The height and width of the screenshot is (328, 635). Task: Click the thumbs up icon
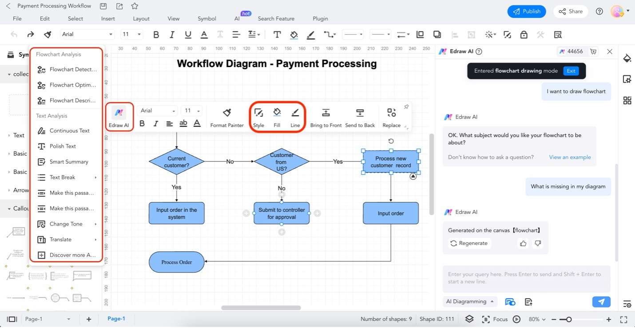point(523,243)
